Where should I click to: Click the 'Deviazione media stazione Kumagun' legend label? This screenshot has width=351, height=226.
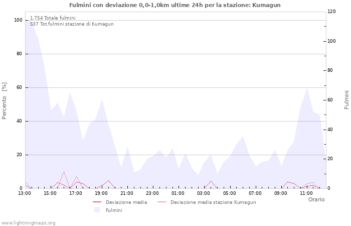213,202
